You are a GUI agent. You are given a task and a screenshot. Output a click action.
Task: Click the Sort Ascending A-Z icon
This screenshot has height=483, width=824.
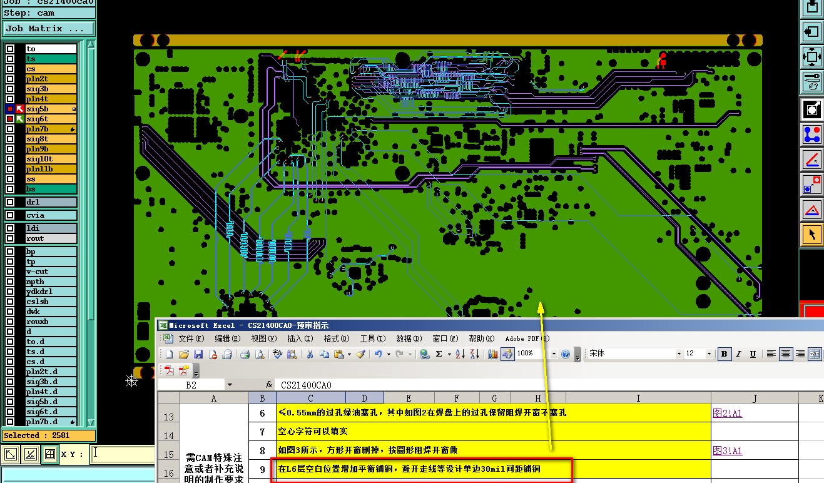[460, 354]
